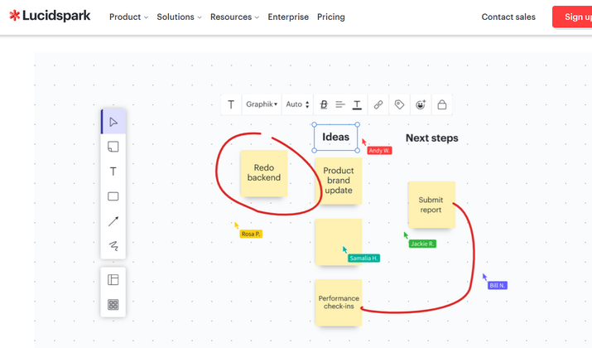Expand the Product menu
592x348 pixels.
[128, 17]
